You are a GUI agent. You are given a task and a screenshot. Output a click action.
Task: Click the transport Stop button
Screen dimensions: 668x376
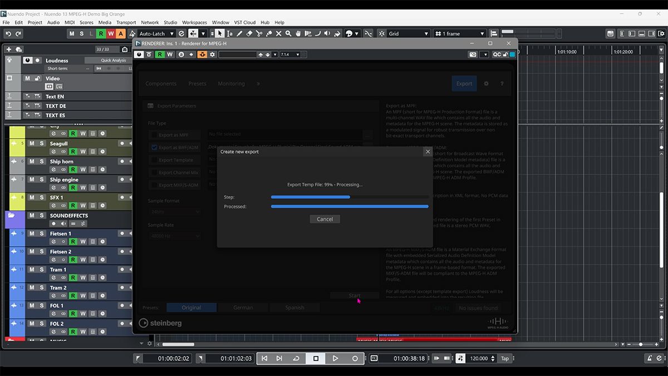tap(316, 359)
